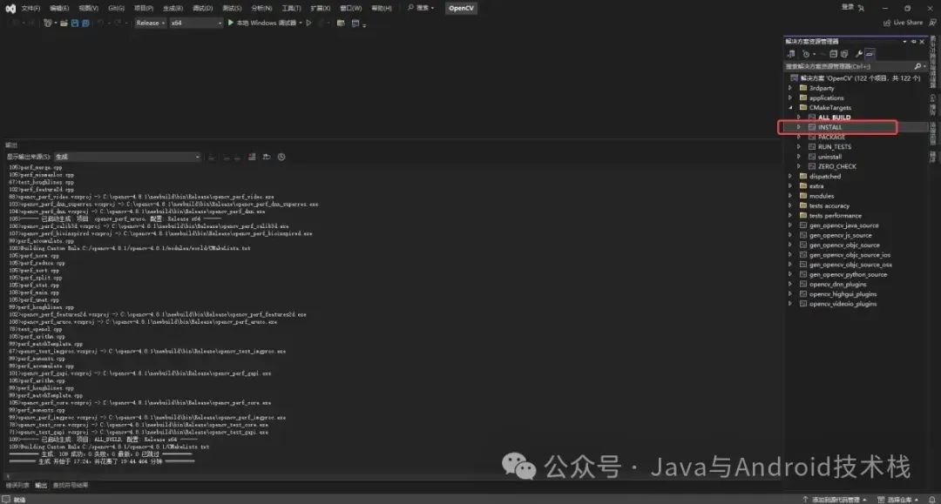Click Start Without Debugging outline play icon
This screenshot has height=504, width=941.
pyautogui.click(x=309, y=23)
